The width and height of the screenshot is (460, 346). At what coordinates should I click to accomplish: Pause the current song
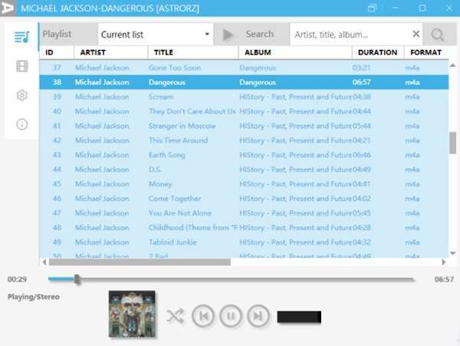pos(231,316)
